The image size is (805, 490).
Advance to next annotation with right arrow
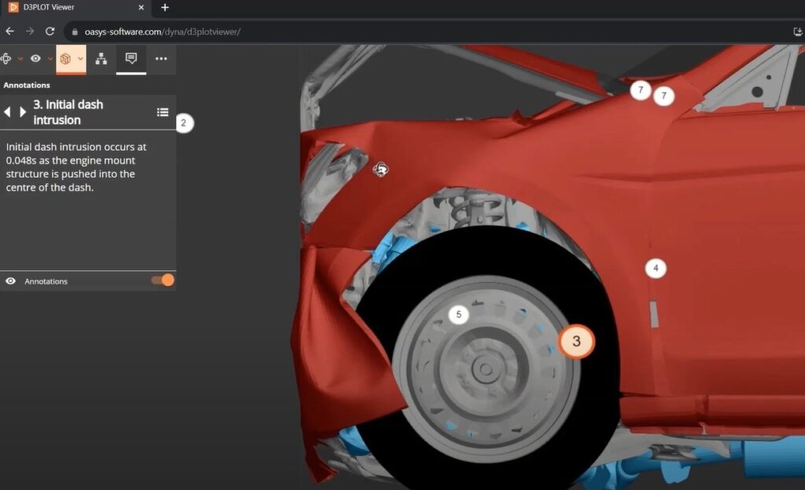pyautogui.click(x=23, y=112)
